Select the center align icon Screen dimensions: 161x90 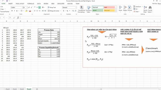37,11
